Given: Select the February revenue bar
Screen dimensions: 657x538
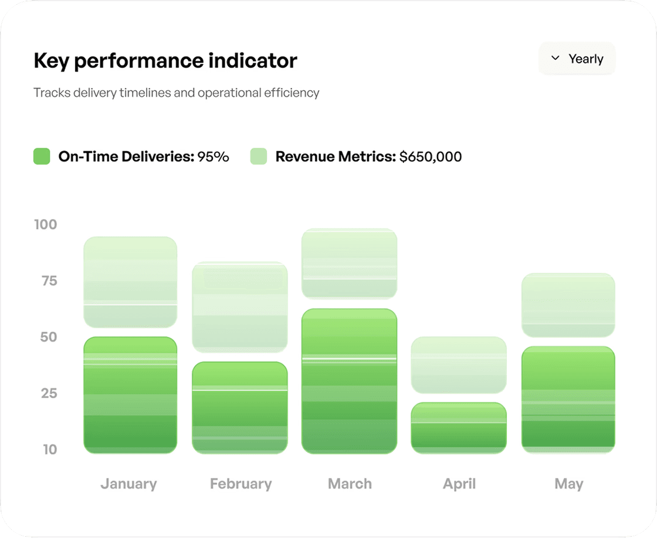Looking at the screenshot, I should [x=239, y=308].
